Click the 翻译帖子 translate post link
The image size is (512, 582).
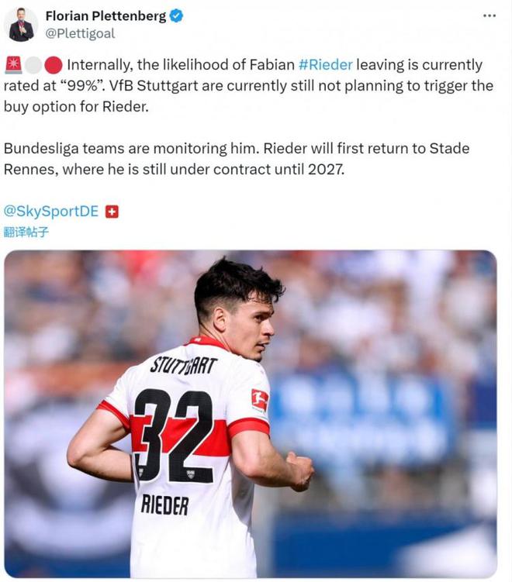pyautogui.click(x=26, y=231)
